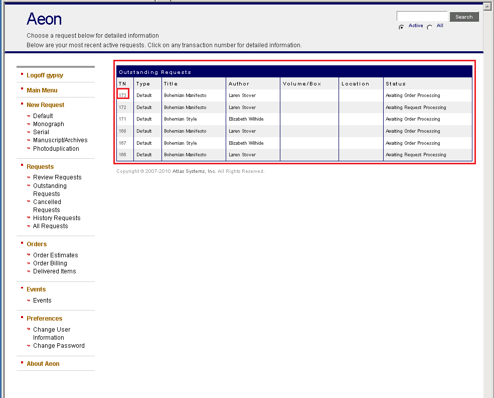Click the Search button
The height and width of the screenshot is (398, 494).
pos(463,17)
